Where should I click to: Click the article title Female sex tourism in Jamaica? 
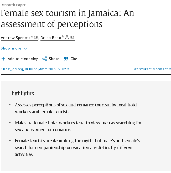(67, 18)
